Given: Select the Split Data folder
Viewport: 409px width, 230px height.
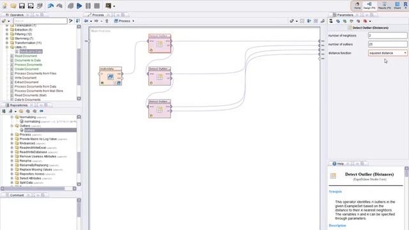Looking at the screenshot, I should [x=26, y=183].
